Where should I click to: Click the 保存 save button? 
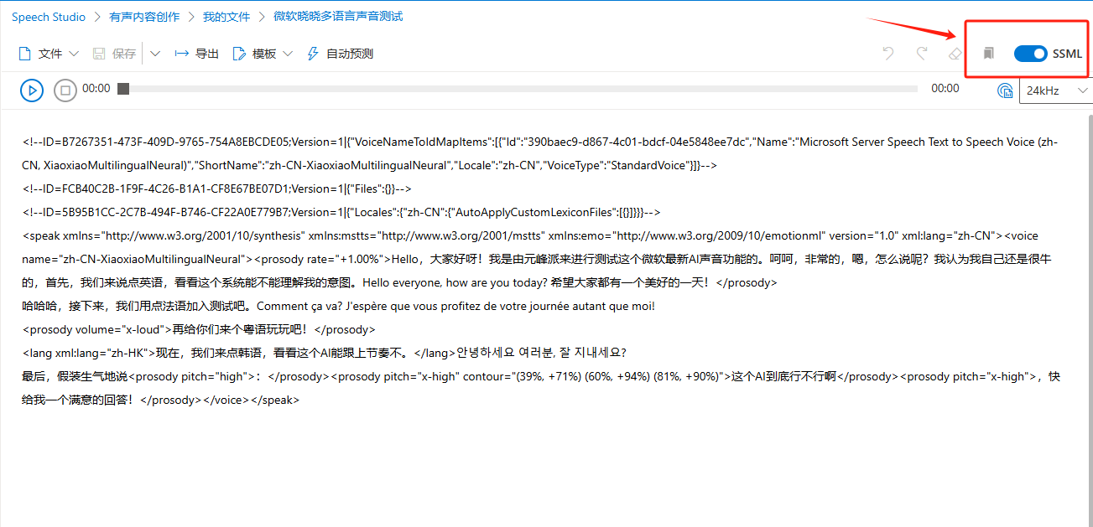114,54
